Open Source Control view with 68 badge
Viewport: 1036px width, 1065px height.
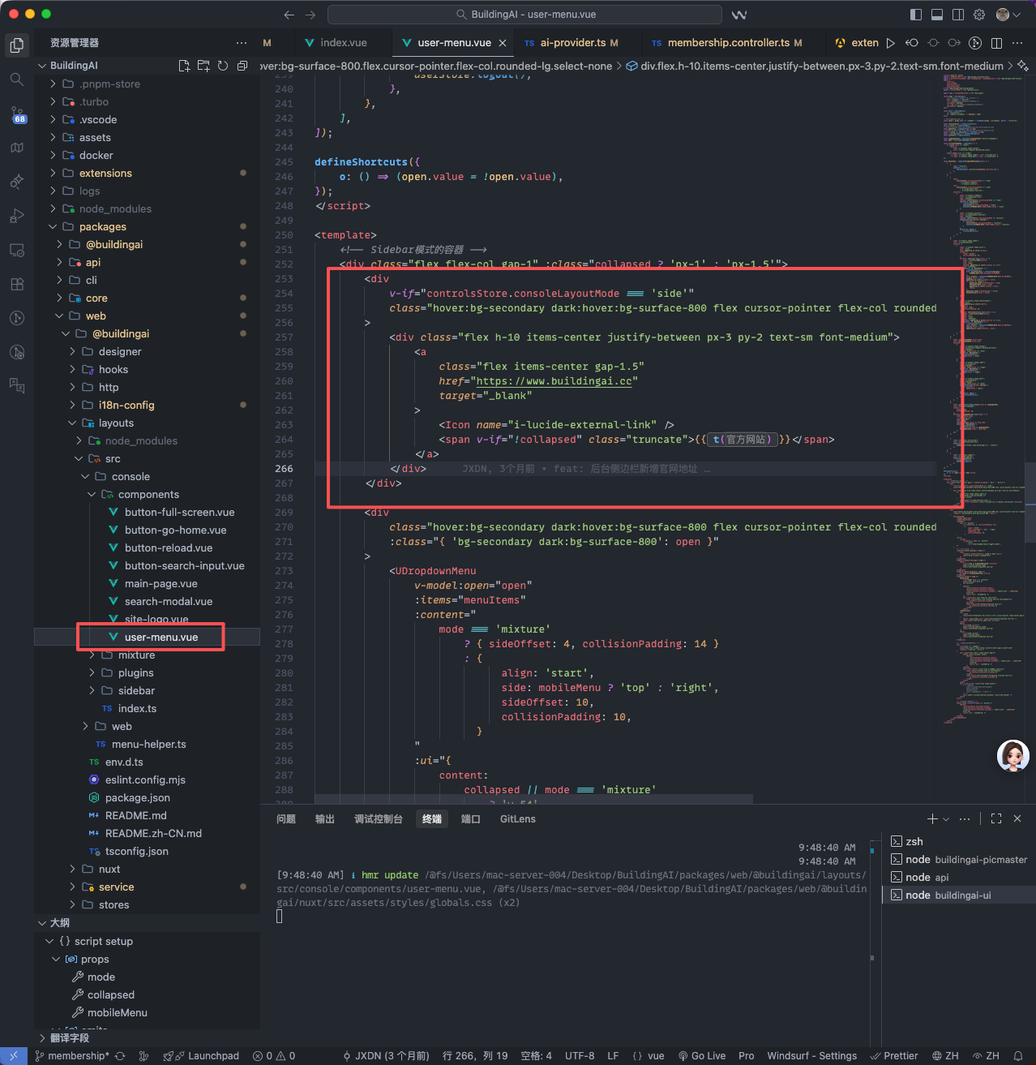16,114
